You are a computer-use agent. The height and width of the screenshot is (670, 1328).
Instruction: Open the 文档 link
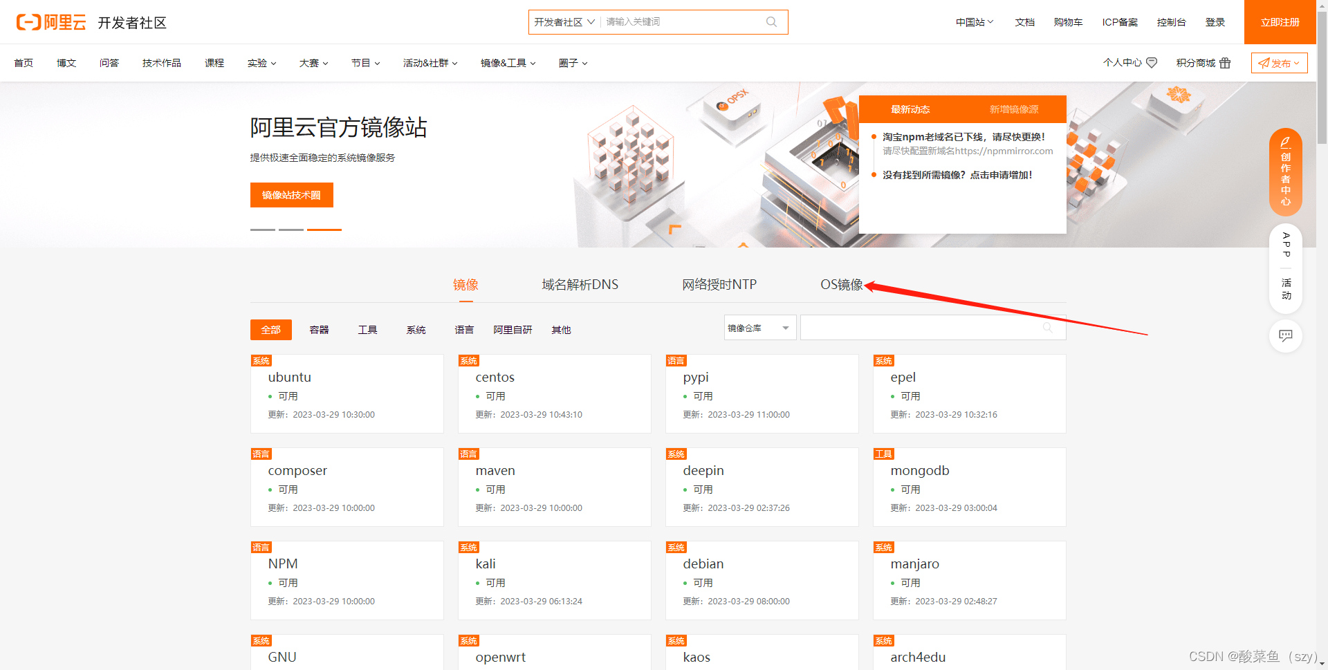point(1025,22)
